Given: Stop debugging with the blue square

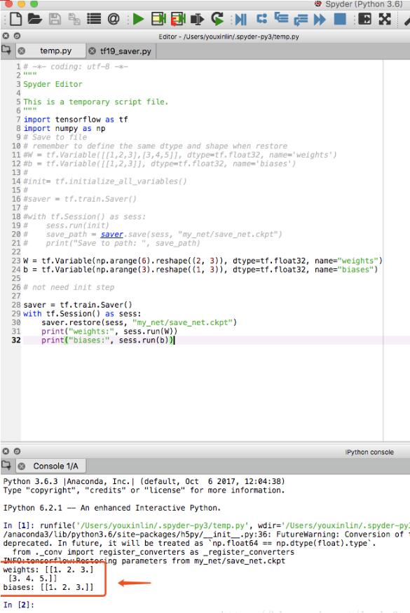Looking at the screenshot, I should coord(340,19).
